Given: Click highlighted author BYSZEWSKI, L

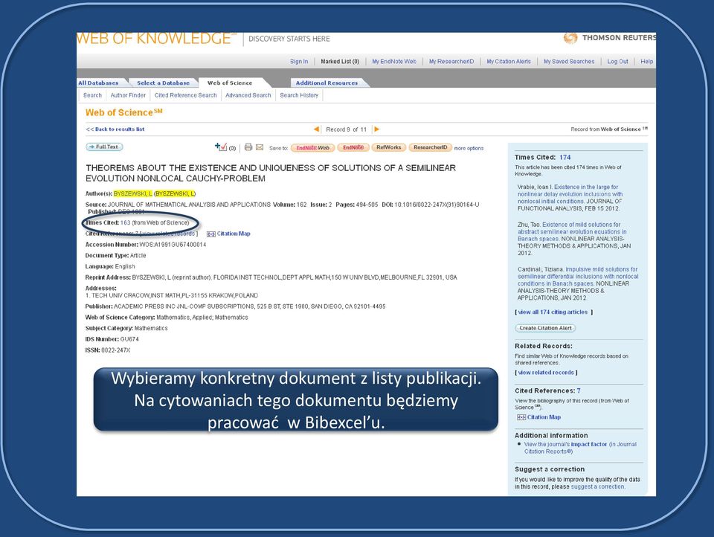Looking at the screenshot, I should tap(133, 193).
